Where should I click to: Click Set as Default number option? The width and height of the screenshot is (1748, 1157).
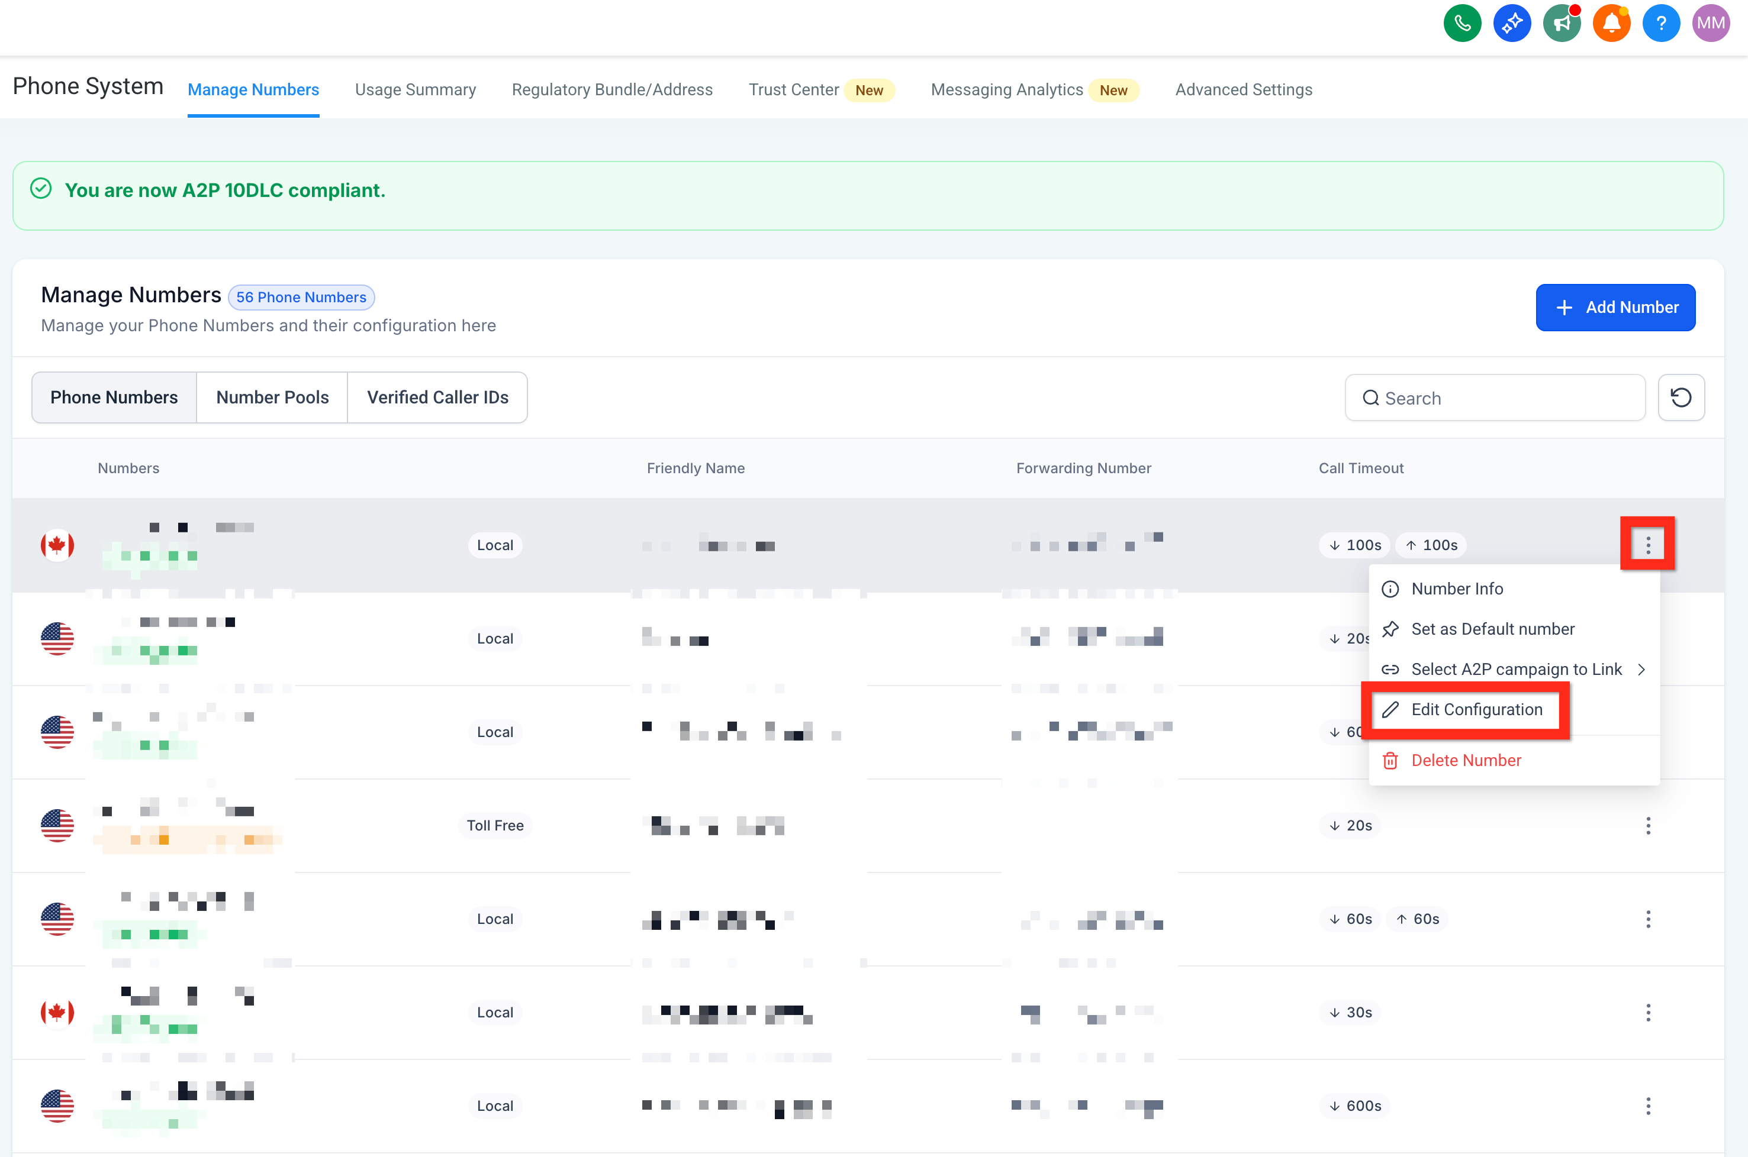click(x=1492, y=629)
